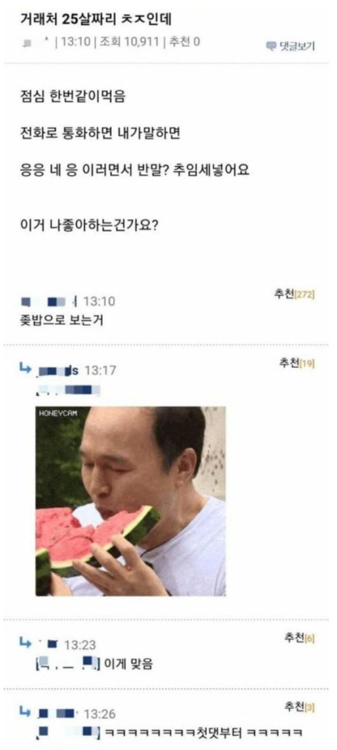337x750 pixels.
Task: Open profile of the 13:17 commenter ending in s
Action: (x=58, y=371)
